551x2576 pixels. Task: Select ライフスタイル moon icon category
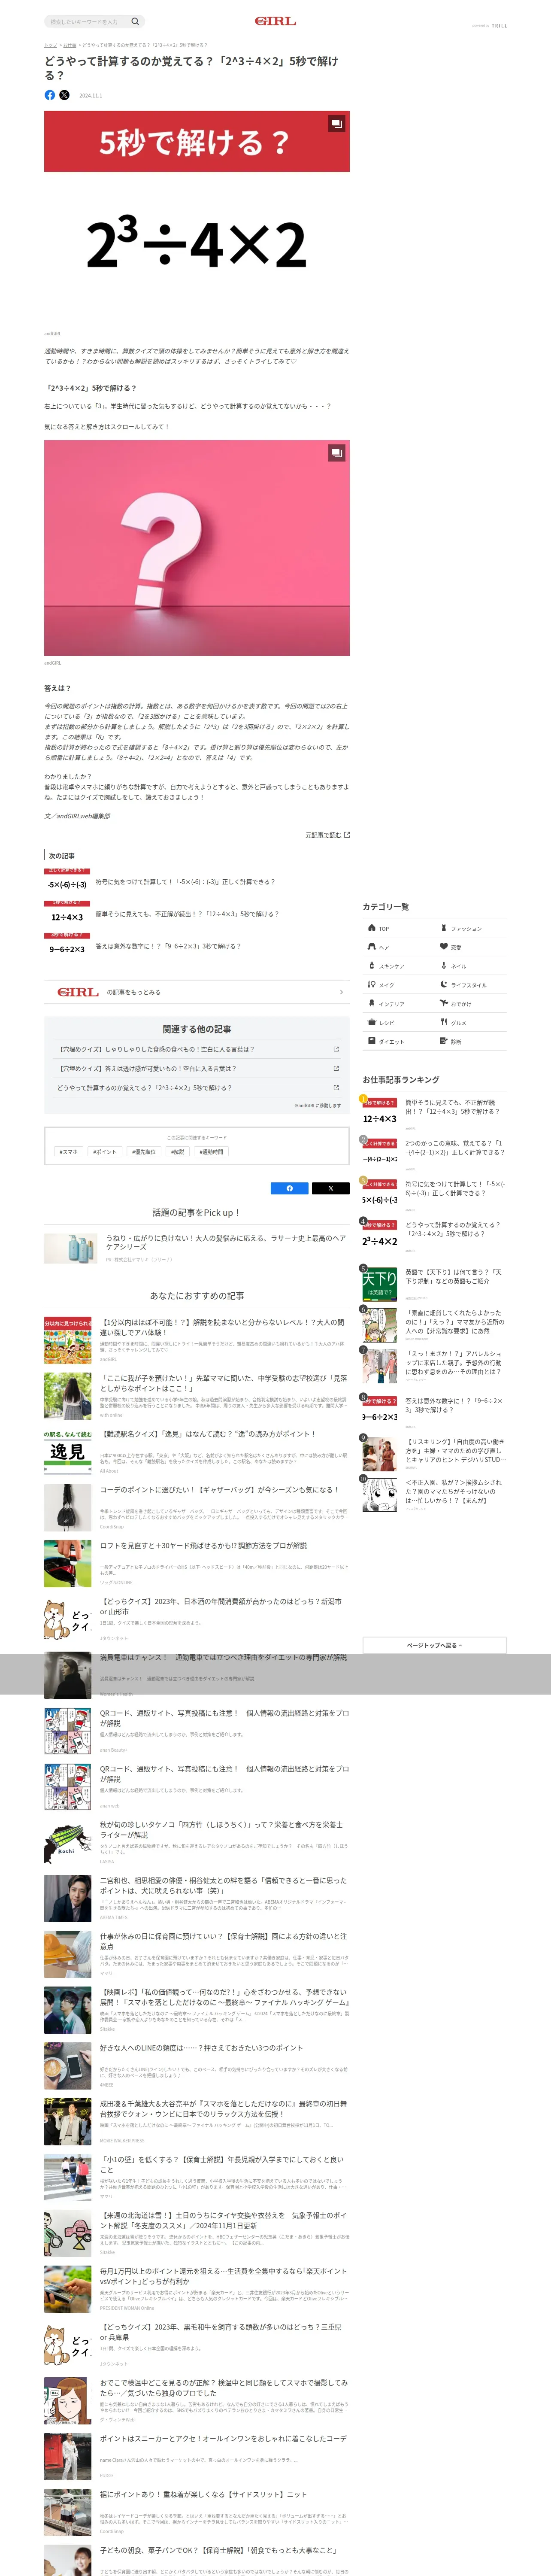444,985
